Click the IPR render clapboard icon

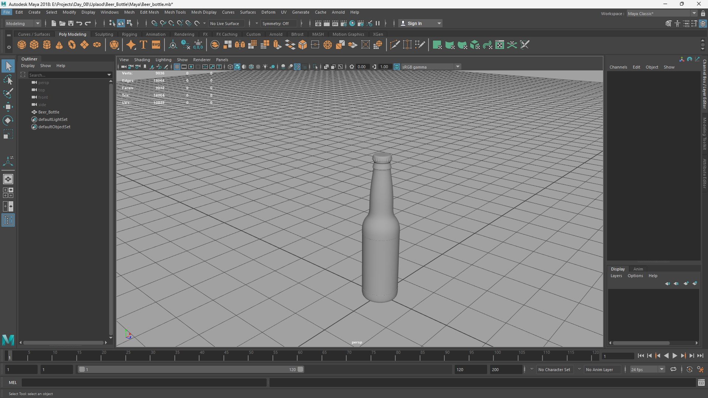coord(335,23)
